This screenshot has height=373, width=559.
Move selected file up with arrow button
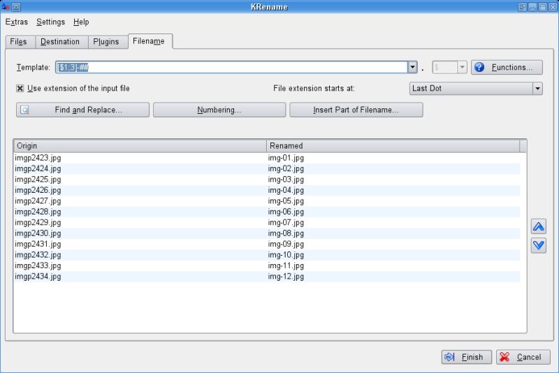tap(538, 226)
